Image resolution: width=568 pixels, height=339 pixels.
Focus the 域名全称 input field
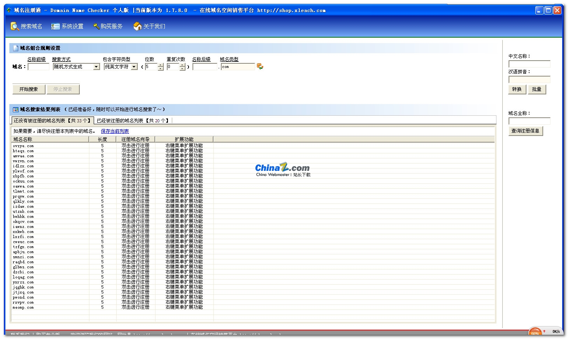tap(530, 121)
